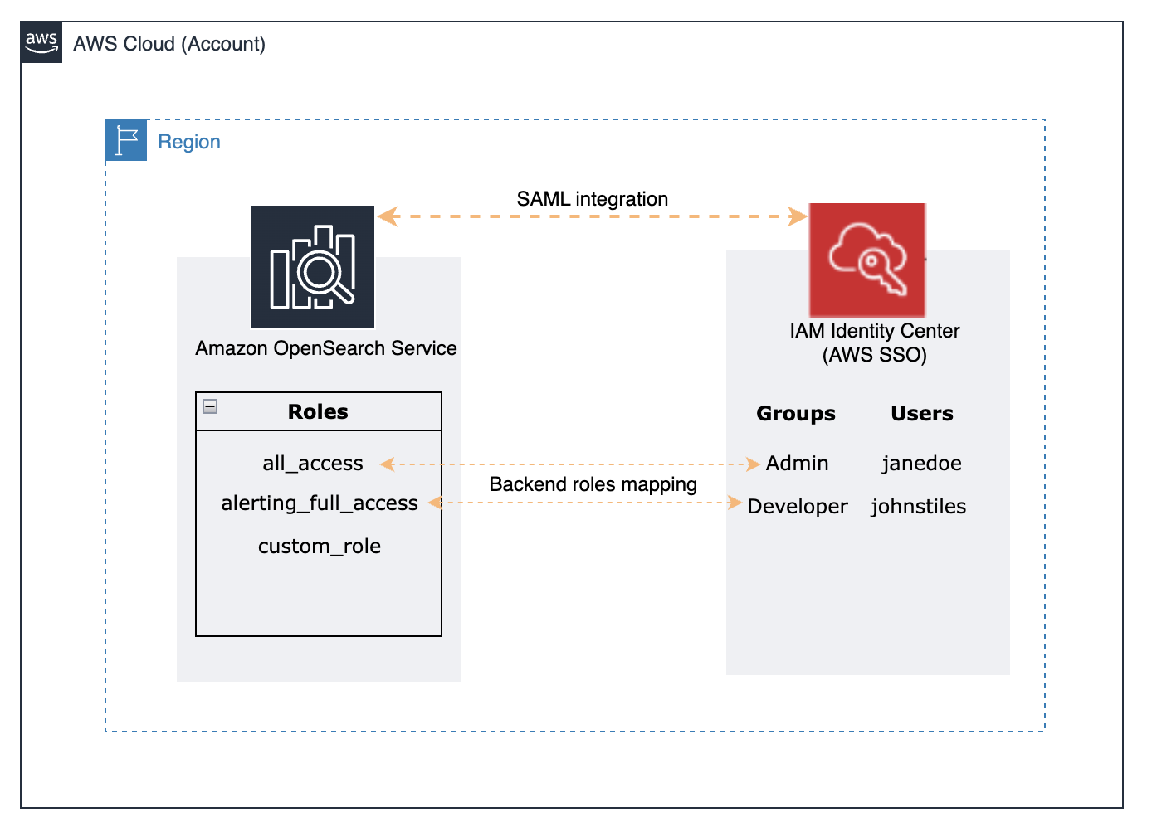Click the Backend roles mapping label
The height and width of the screenshot is (826, 1152).
click(593, 484)
